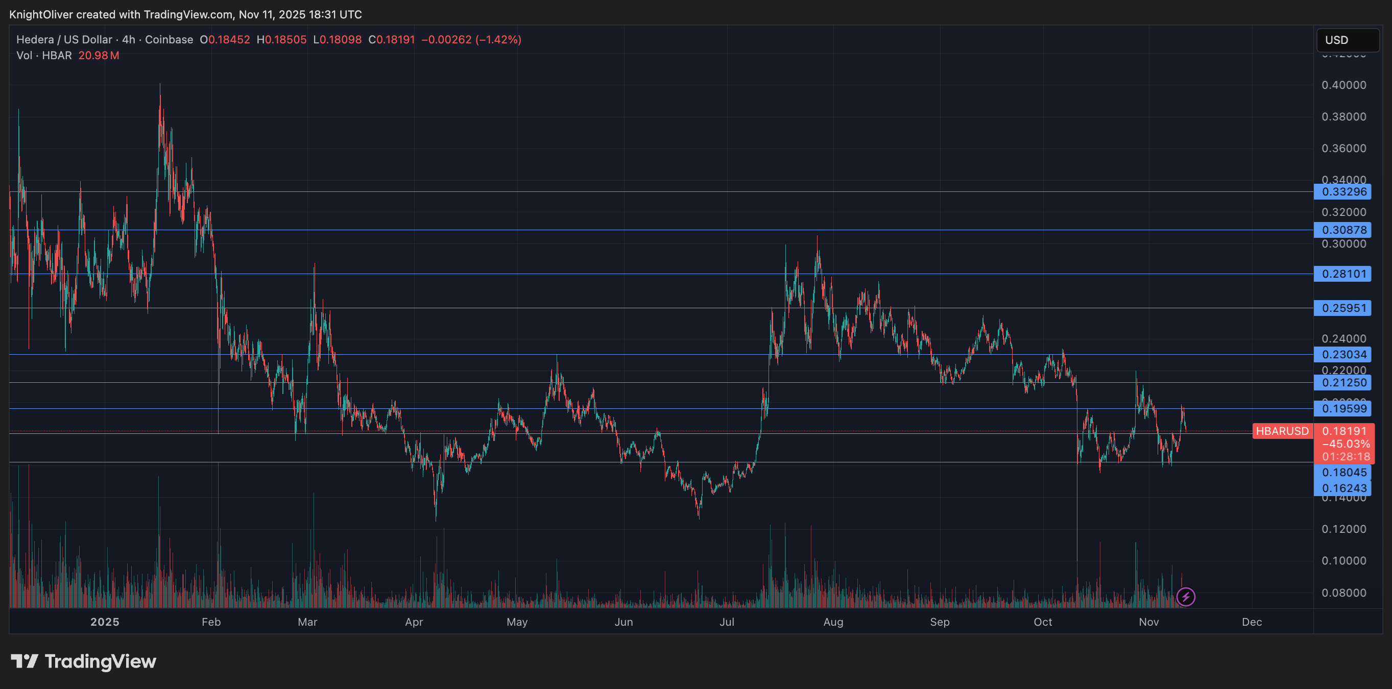This screenshot has width=1392, height=689.
Task: Select the 0.18045 horizontal line price tag
Action: [1343, 473]
